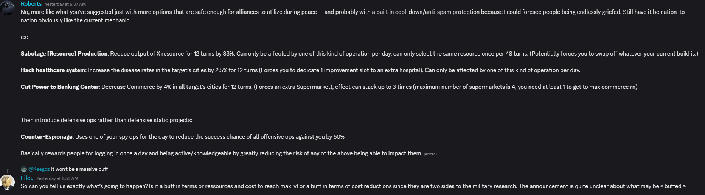Click the bold "Cut Power to Banking Center" text
Image resolution: width=705 pixels, height=195 pixels.
59,87
